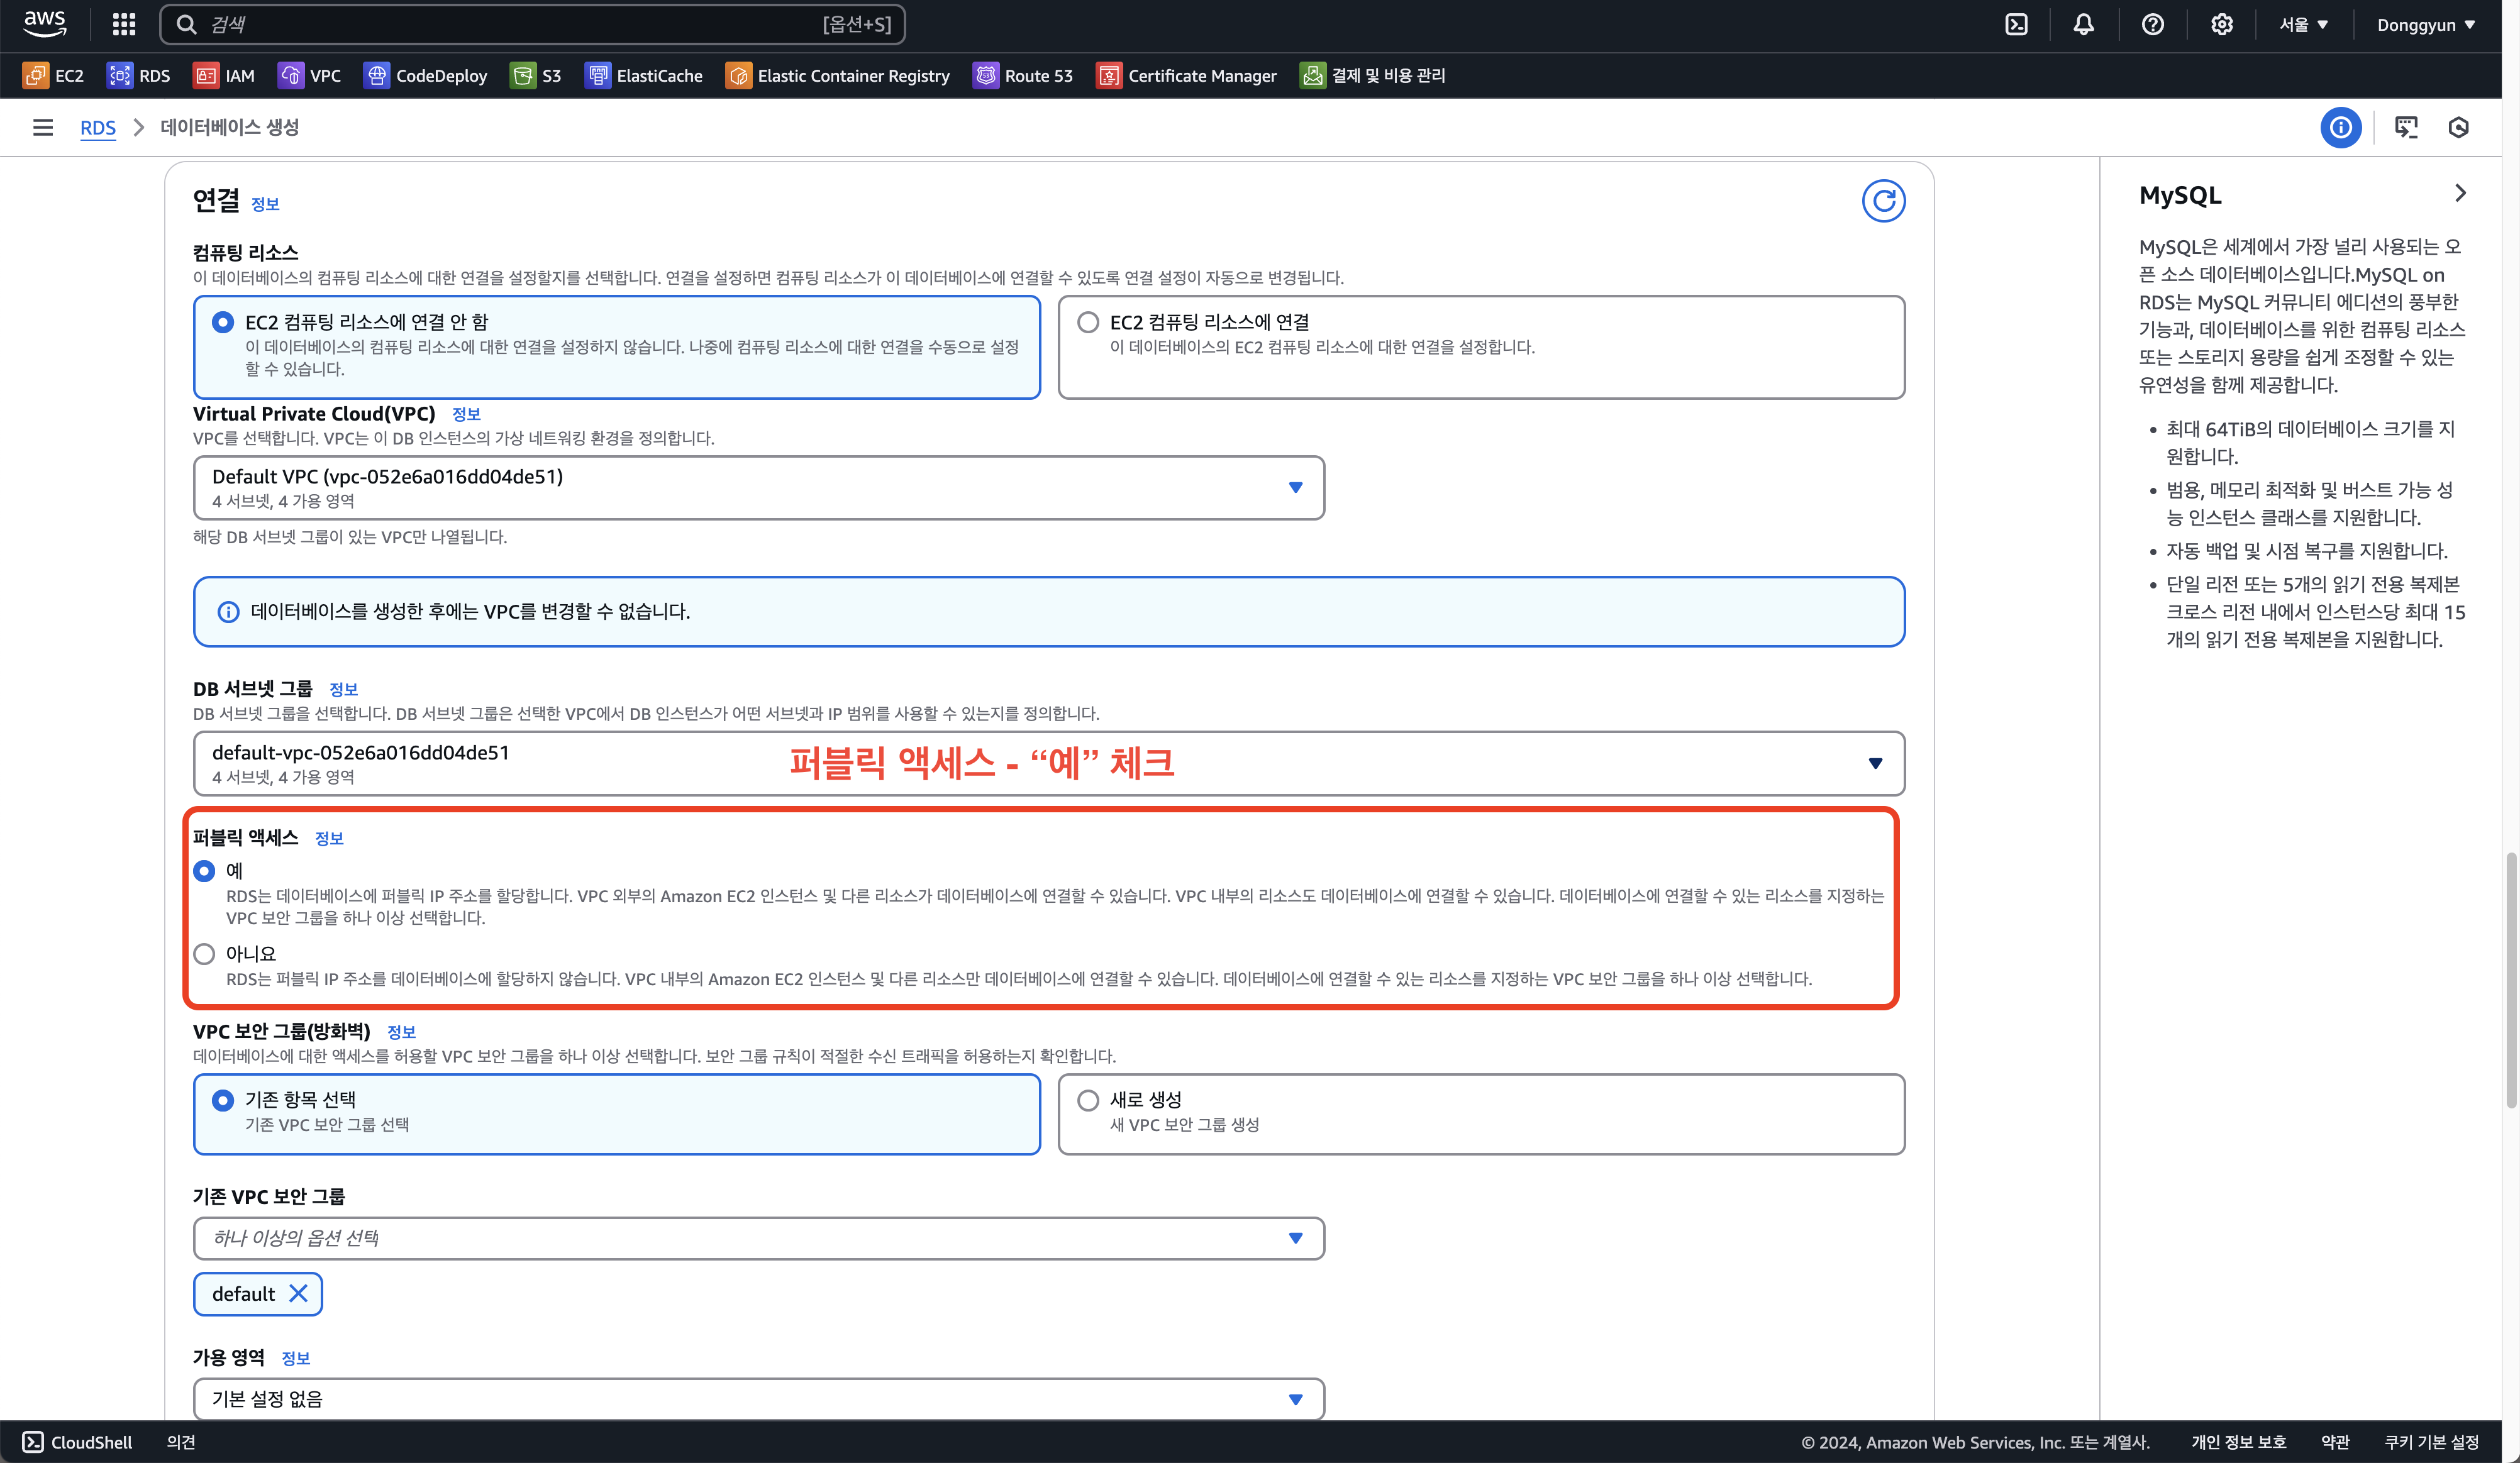Open 정보 link next to Virtual Private Cloud
Screen dimensions: 2520x1463
[x=466, y=414]
